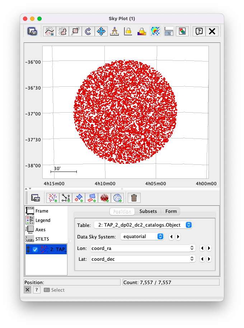Switch to the Subsets tab
Image resolution: width=244 pixels, height=328 pixels.
pos(148,211)
